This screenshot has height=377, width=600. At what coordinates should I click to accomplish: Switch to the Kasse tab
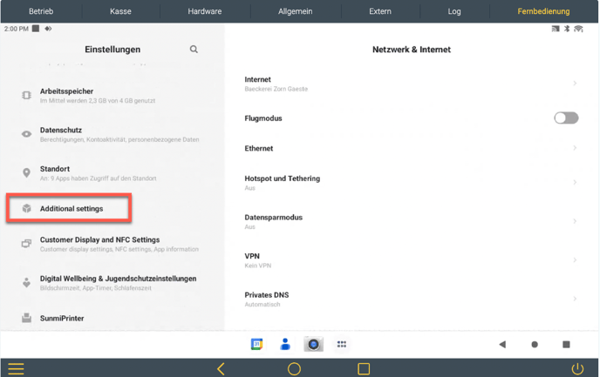click(120, 11)
